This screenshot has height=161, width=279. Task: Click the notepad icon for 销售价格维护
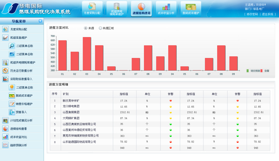coord(12,104)
